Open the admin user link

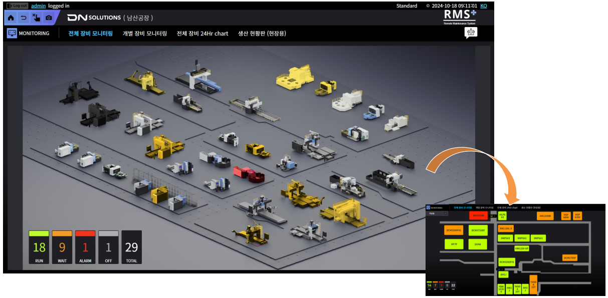click(39, 6)
